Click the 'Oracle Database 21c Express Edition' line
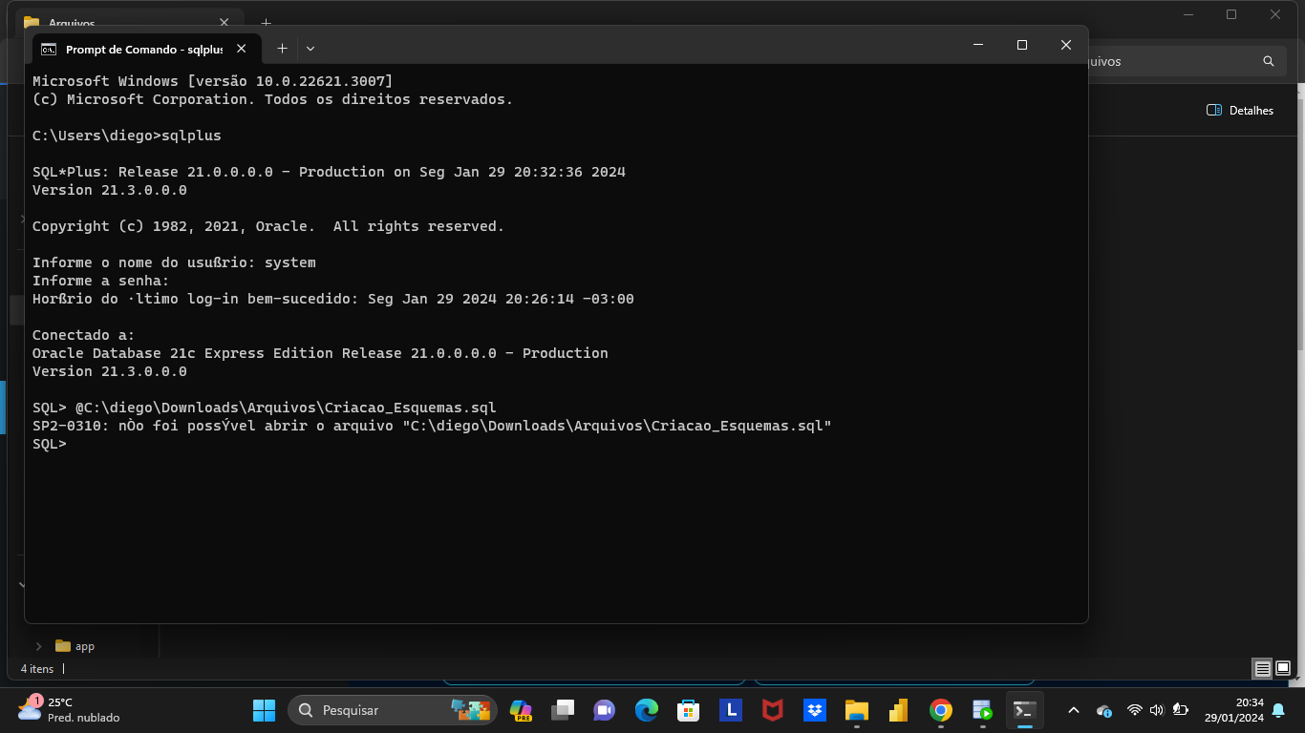The height and width of the screenshot is (733, 1305). pyautogui.click(x=320, y=353)
